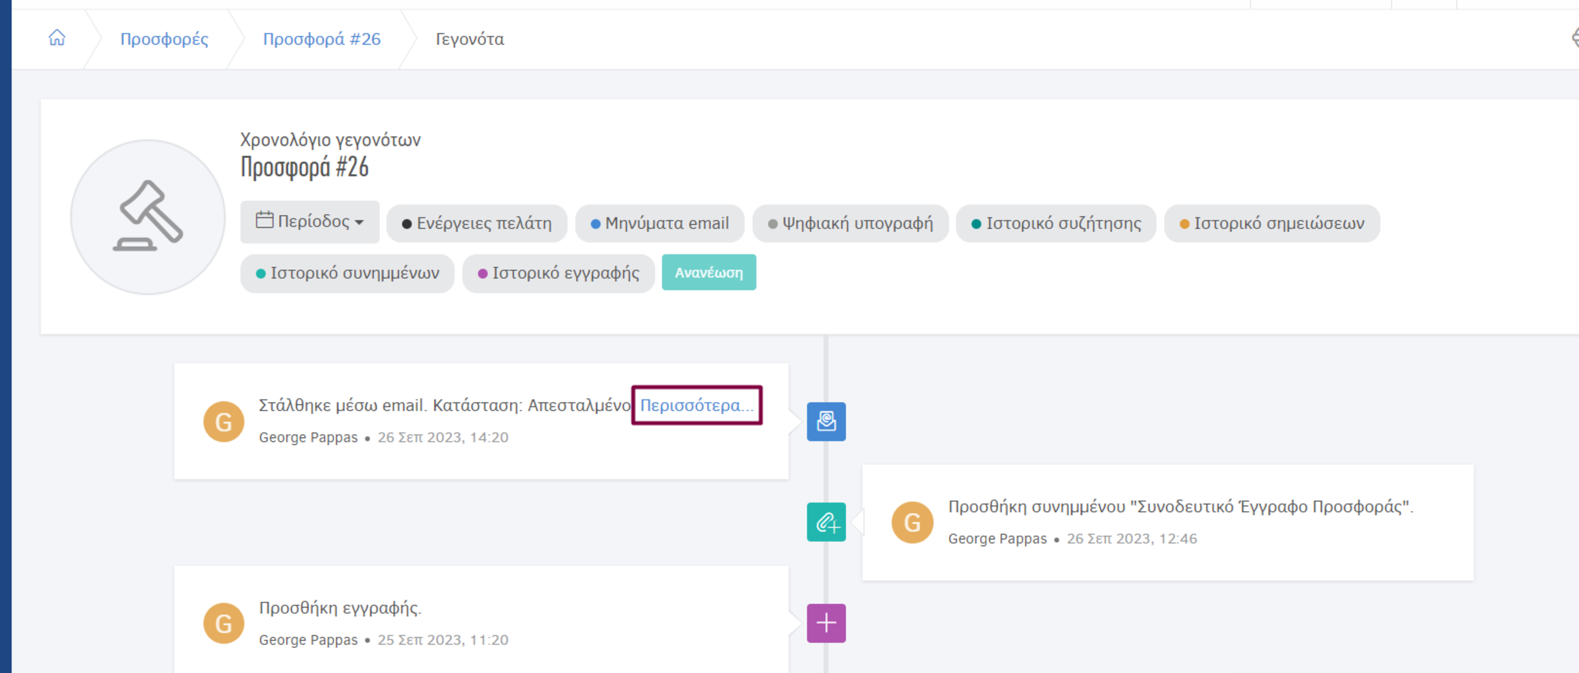Toggle the Μηνύματα email filter
This screenshot has height=673, width=1579.
tap(660, 223)
